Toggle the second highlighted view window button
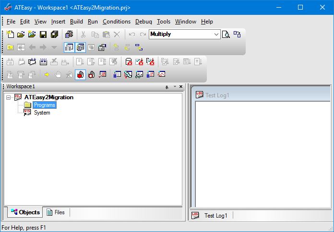This screenshot has height=232, width=334. 80,47
